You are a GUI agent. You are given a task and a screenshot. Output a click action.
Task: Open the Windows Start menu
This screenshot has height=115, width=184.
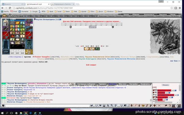click(x=2, y=113)
